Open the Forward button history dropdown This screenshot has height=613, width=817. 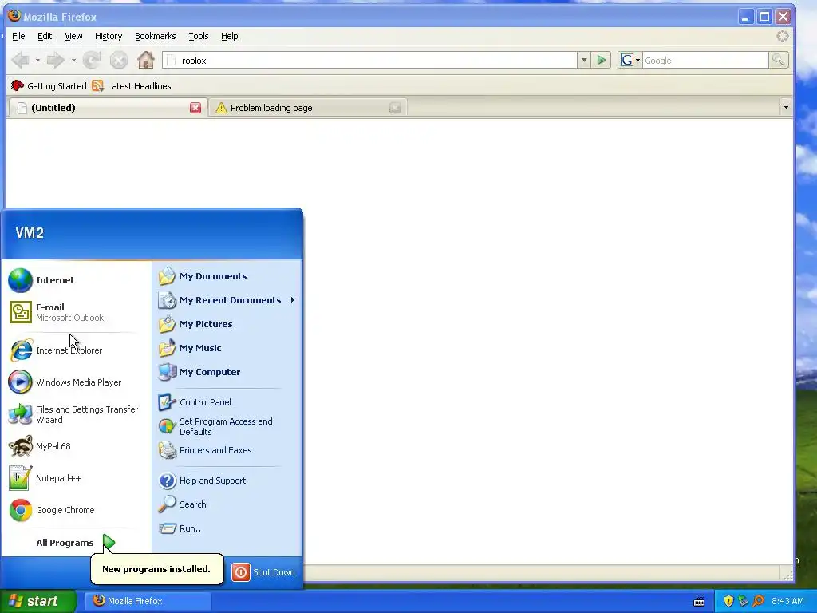tap(73, 61)
